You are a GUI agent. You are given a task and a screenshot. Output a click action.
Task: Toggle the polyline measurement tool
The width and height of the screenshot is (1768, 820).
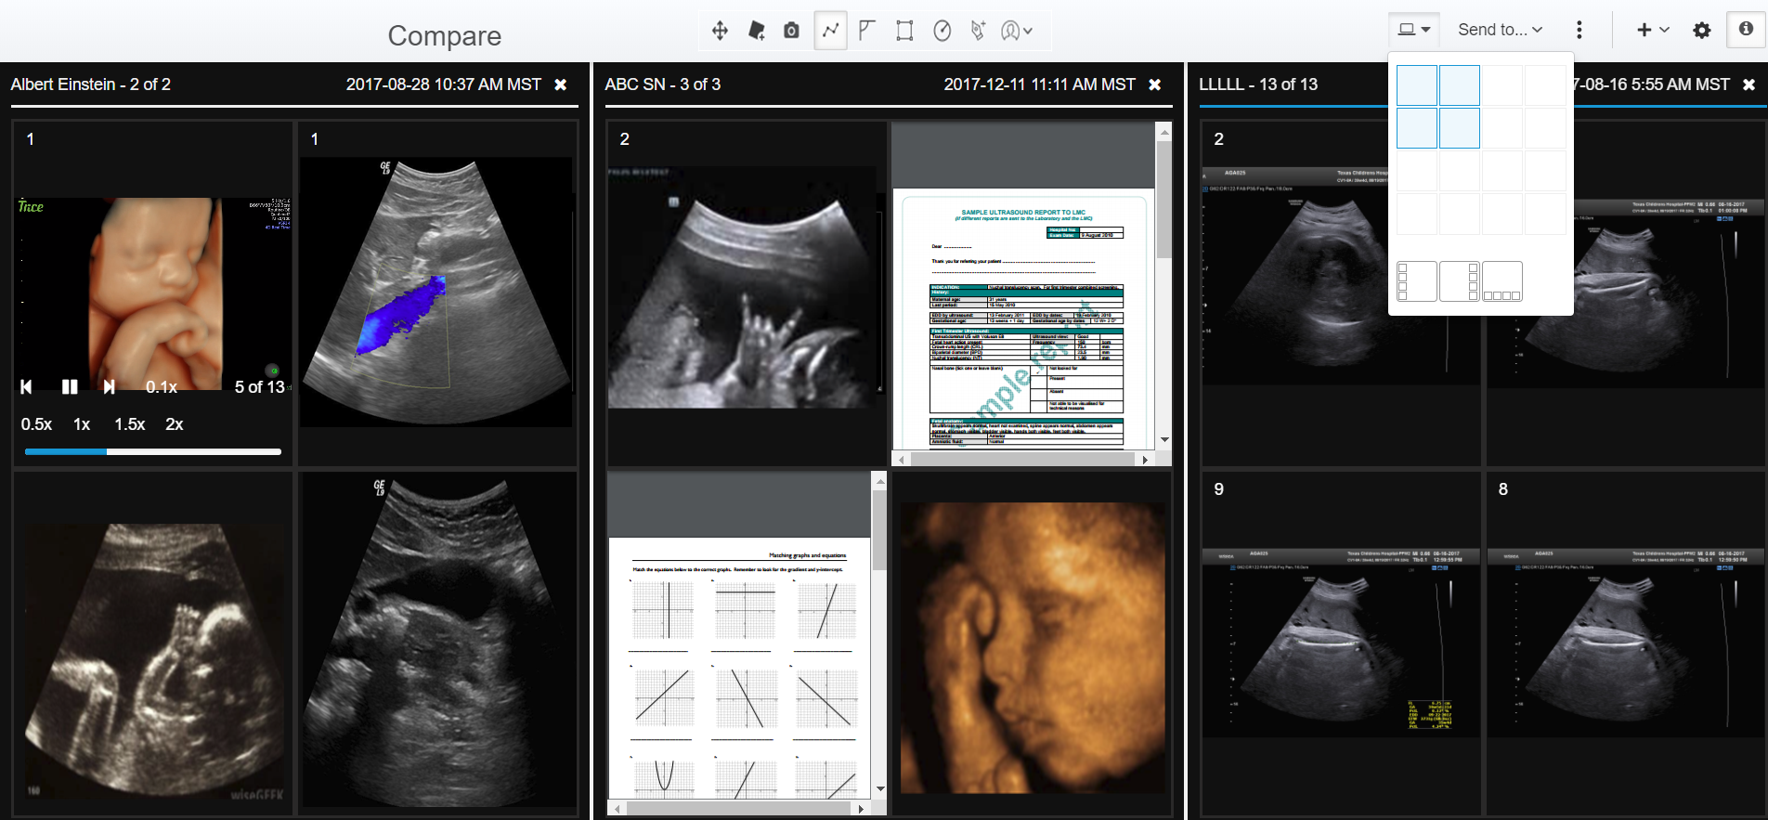(x=830, y=31)
